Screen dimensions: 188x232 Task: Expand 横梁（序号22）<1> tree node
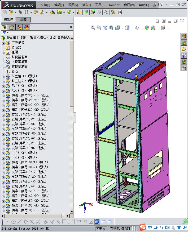tap(3, 96)
